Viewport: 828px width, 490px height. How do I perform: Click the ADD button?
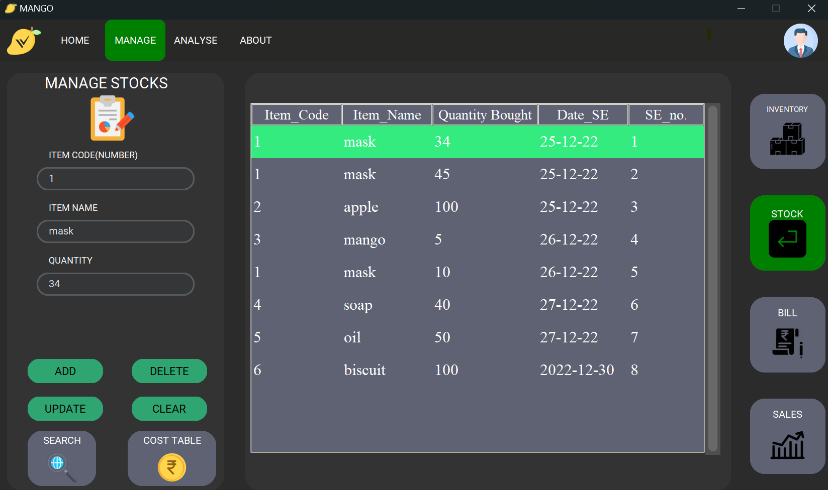(x=65, y=371)
